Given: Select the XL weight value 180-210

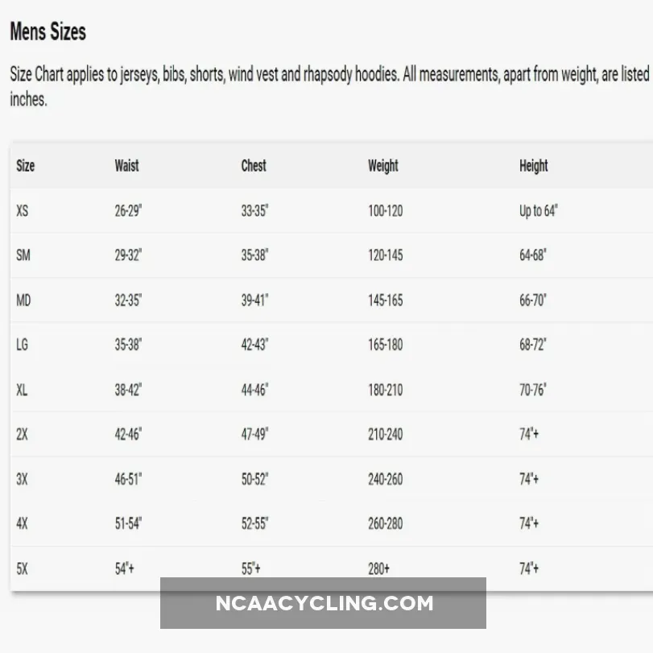Looking at the screenshot, I should pyautogui.click(x=386, y=390).
